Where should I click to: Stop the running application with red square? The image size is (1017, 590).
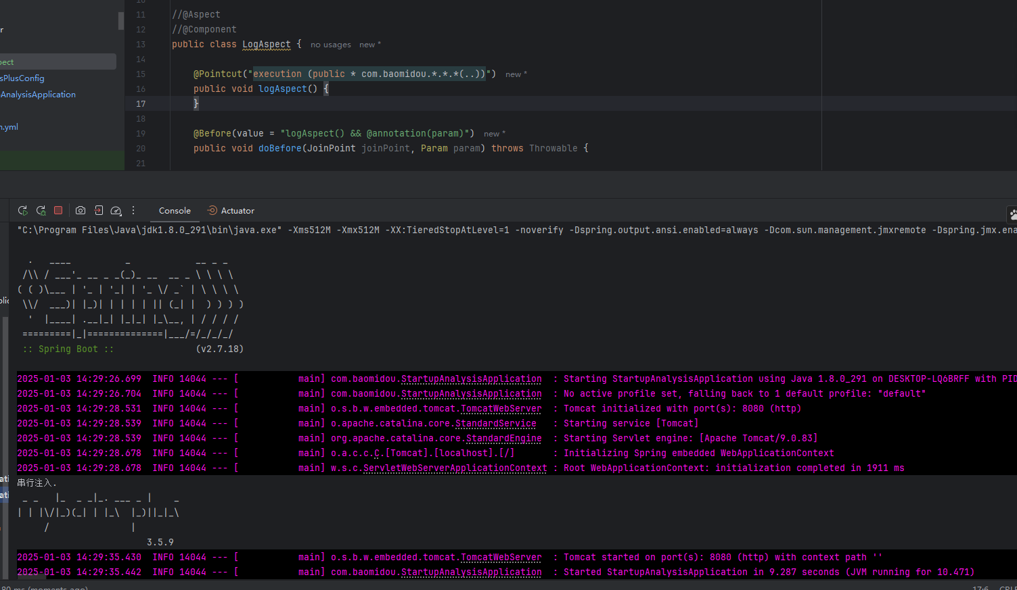[58, 211]
